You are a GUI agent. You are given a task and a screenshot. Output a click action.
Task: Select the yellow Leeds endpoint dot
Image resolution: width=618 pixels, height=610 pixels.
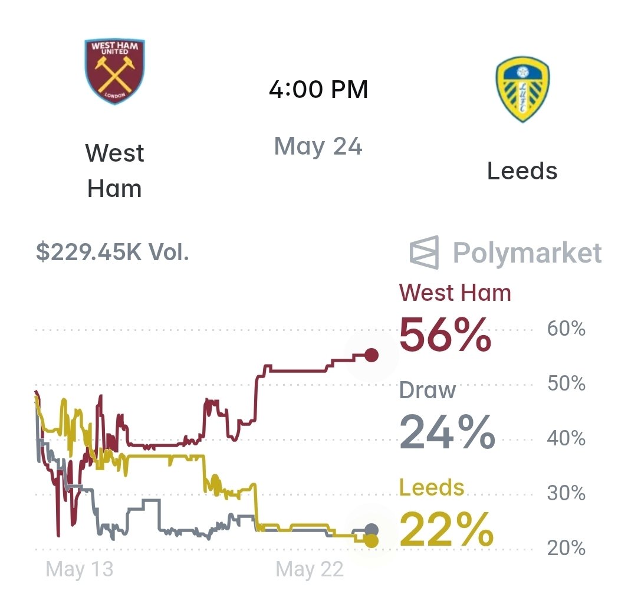point(372,541)
